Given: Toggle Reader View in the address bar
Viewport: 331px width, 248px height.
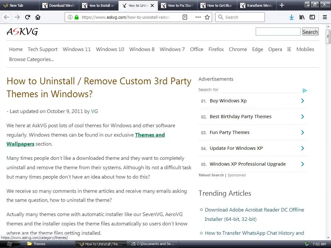Looking at the screenshot, I should pyautogui.click(x=185, y=17).
